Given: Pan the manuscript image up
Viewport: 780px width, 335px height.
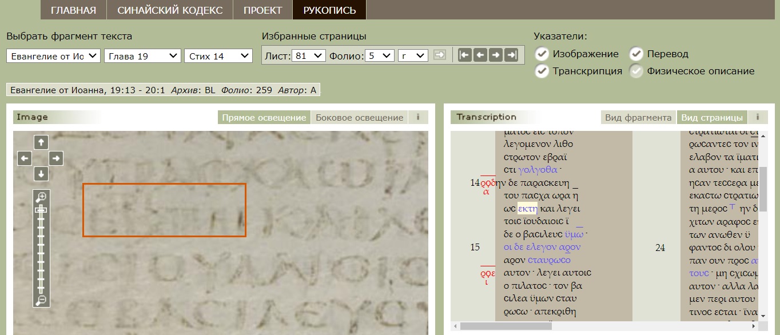Looking at the screenshot, I should click(x=41, y=142).
